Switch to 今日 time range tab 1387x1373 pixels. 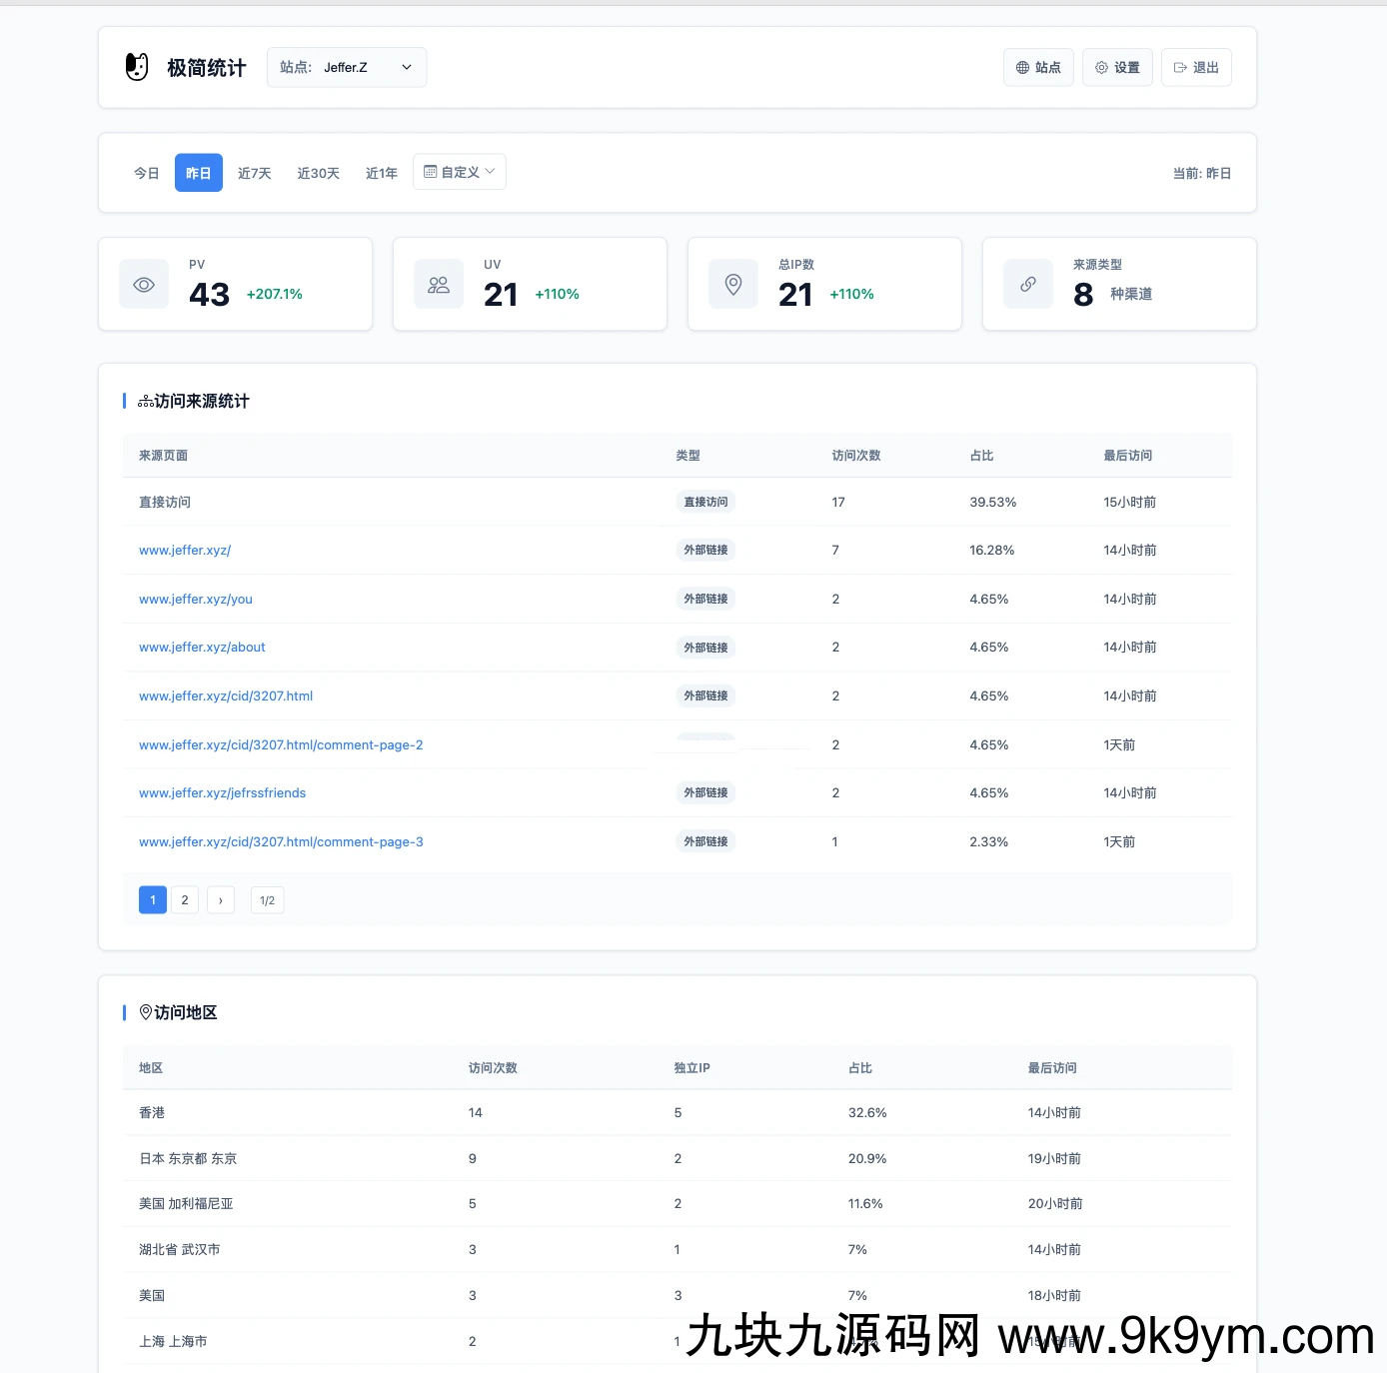tap(147, 174)
